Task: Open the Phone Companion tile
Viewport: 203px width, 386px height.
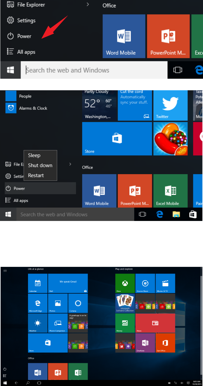Action: 58,323
